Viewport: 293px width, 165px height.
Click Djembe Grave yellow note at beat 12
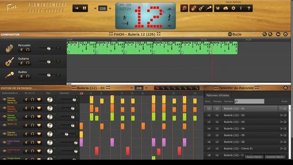point(81,134)
